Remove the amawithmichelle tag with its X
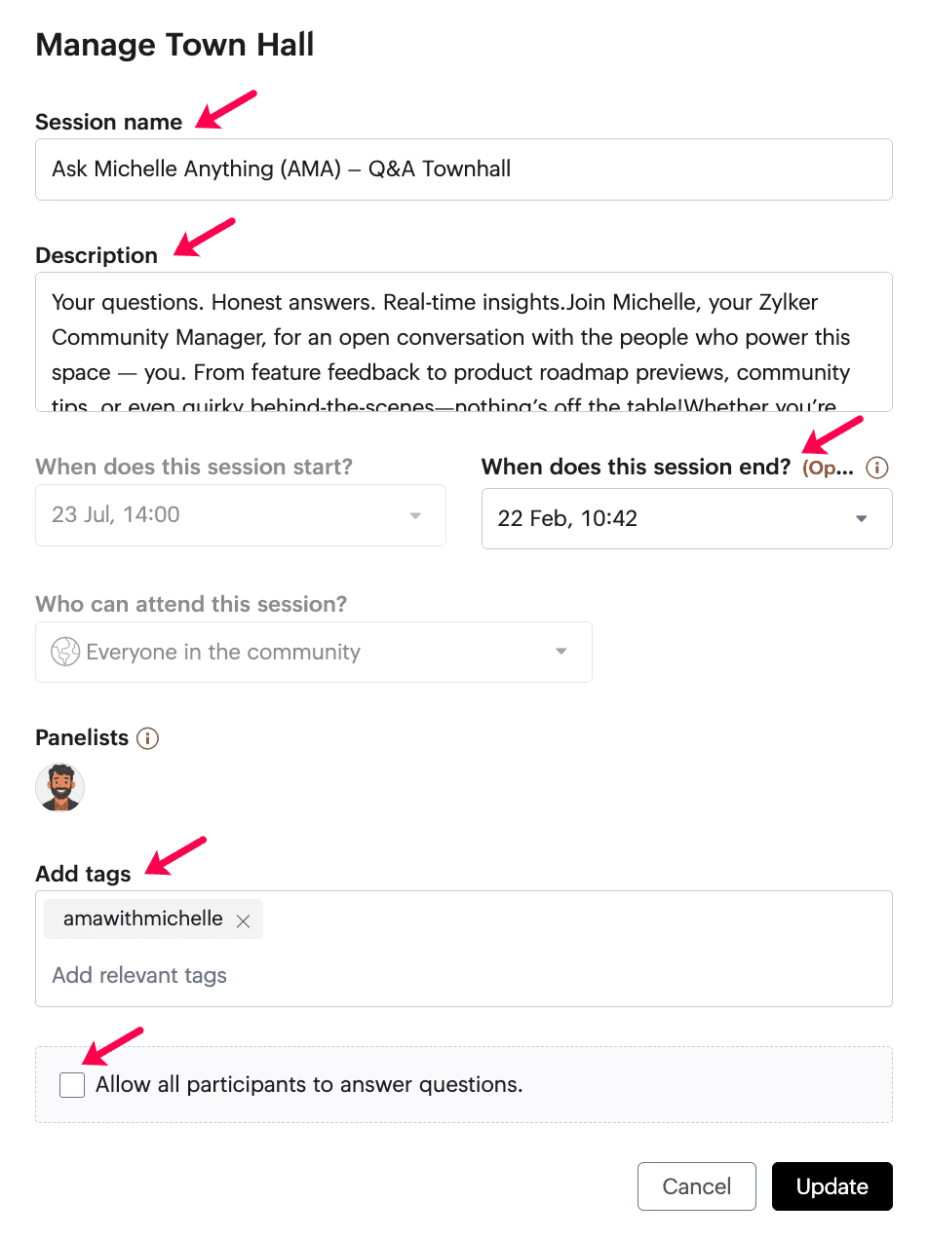The height and width of the screenshot is (1239, 928). [243, 920]
